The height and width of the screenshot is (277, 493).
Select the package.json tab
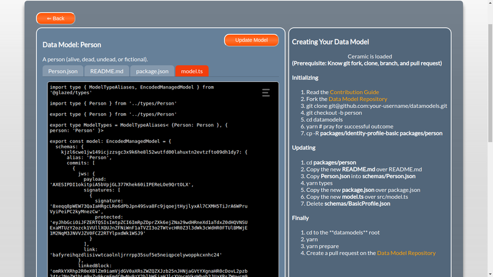(152, 71)
